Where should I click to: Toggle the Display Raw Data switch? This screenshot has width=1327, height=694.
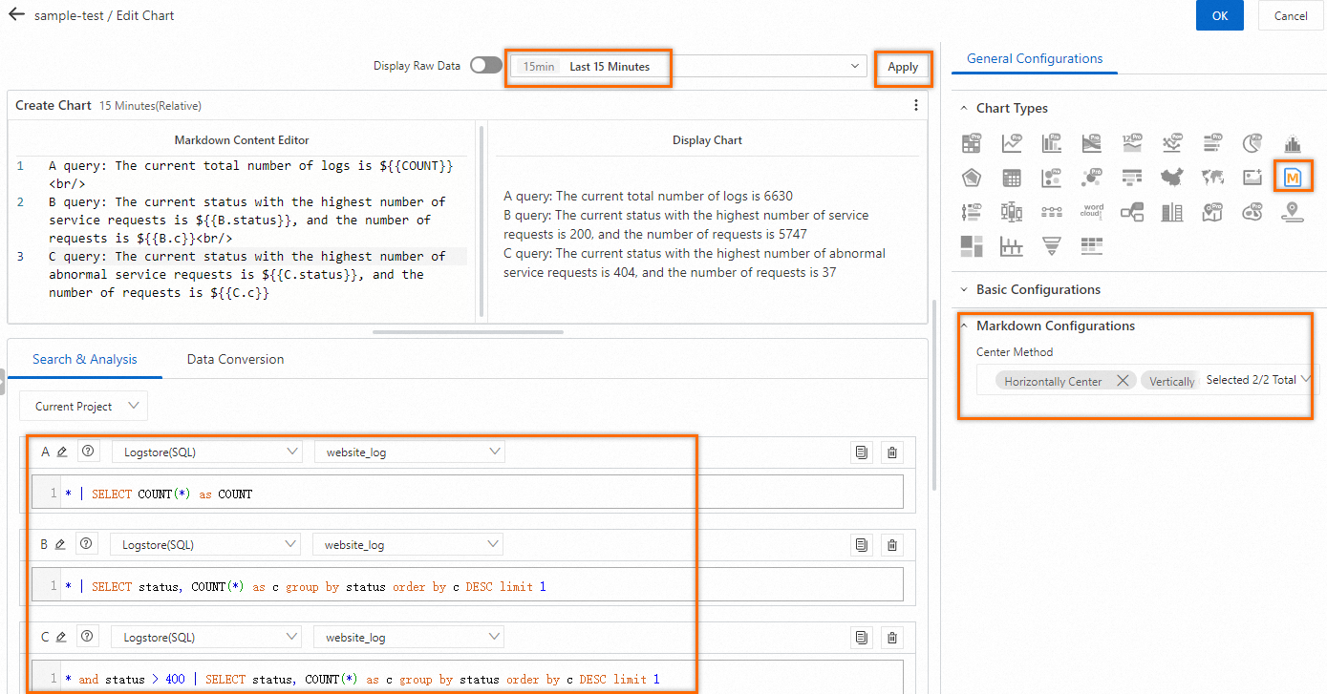(x=485, y=66)
